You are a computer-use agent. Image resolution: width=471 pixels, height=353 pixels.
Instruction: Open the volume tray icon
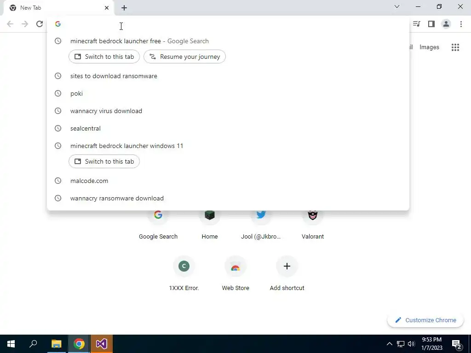pyautogui.click(x=412, y=344)
